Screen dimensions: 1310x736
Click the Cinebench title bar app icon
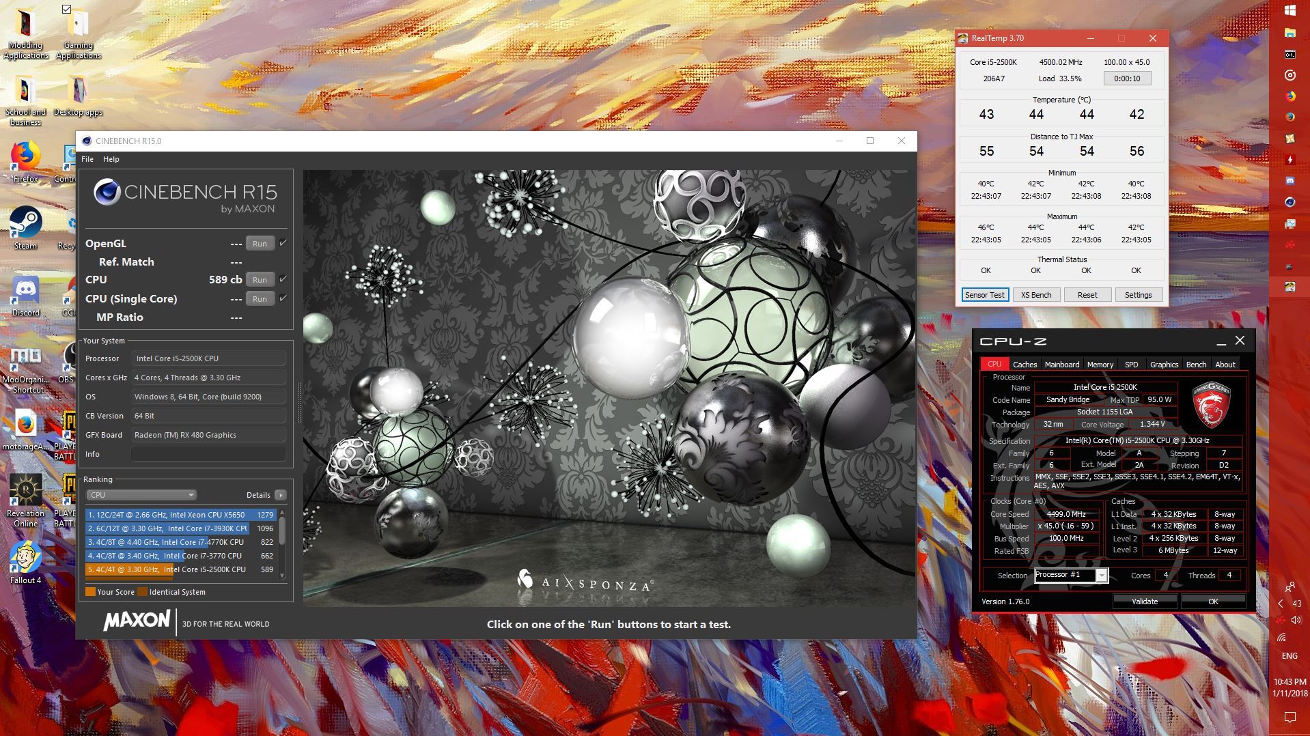tap(86, 141)
